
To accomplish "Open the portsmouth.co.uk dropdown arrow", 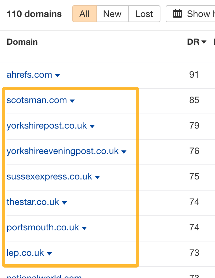I will coord(84,228).
